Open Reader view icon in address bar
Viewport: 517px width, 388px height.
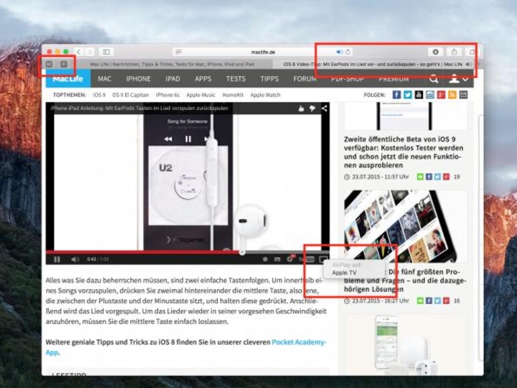point(179,52)
